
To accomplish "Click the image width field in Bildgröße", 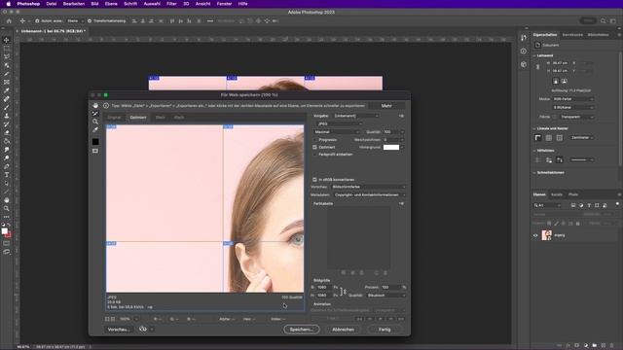I will (324, 288).
